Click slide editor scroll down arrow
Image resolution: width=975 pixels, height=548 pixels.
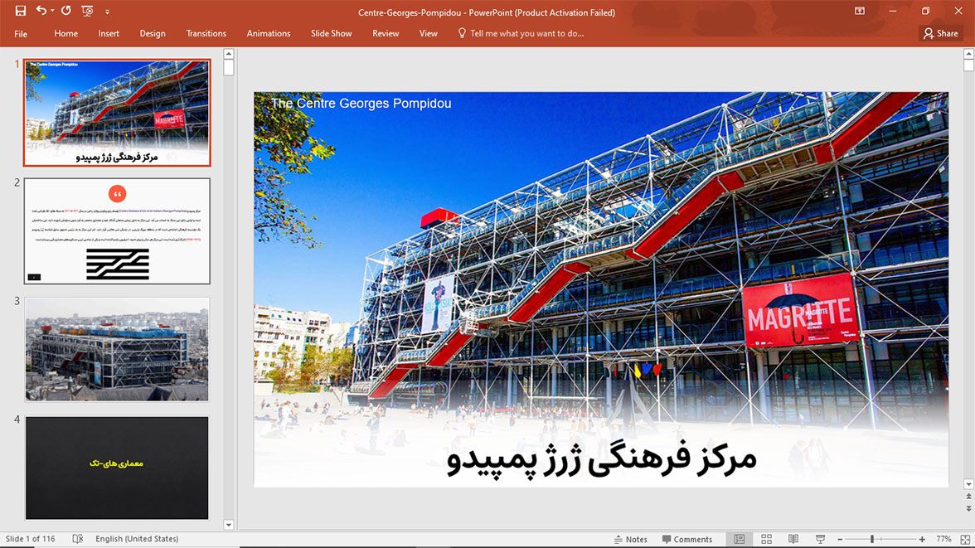click(968, 484)
